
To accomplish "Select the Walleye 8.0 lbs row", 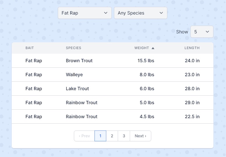I will click(x=113, y=74).
